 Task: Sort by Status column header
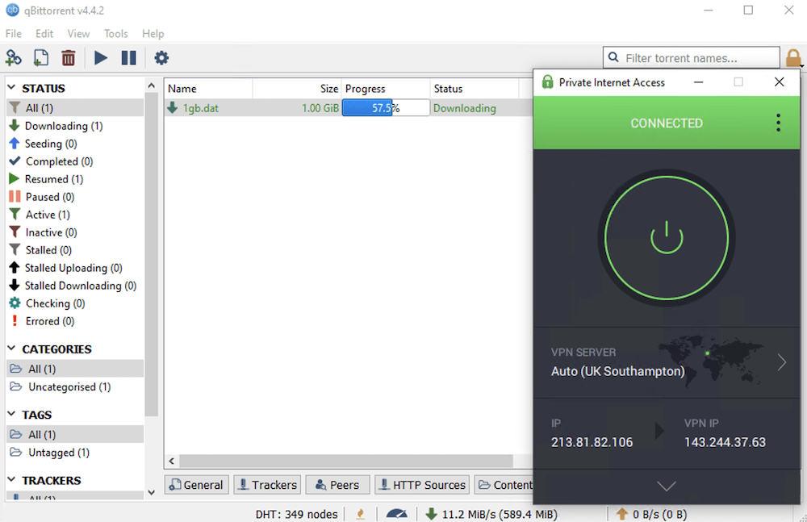click(x=474, y=89)
